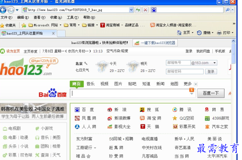Image resolution: width=242 pixels, height=160 pixels.
Task: Open the 主页修复 link
Action: [30, 51]
